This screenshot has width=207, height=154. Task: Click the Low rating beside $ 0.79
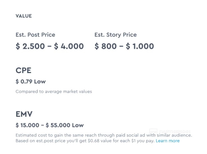[x=40, y=81]
